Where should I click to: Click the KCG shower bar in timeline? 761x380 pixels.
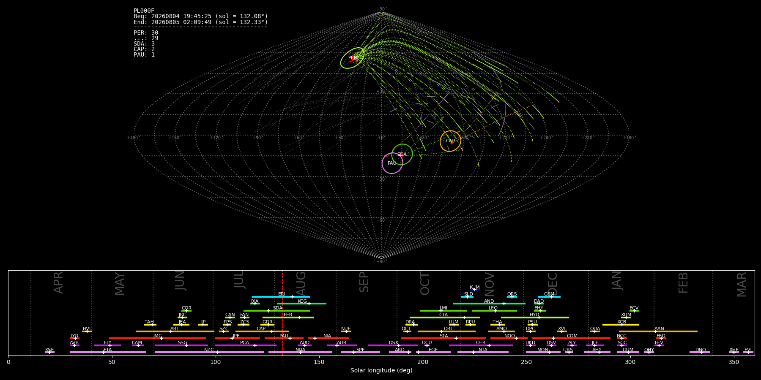[301, 304]
